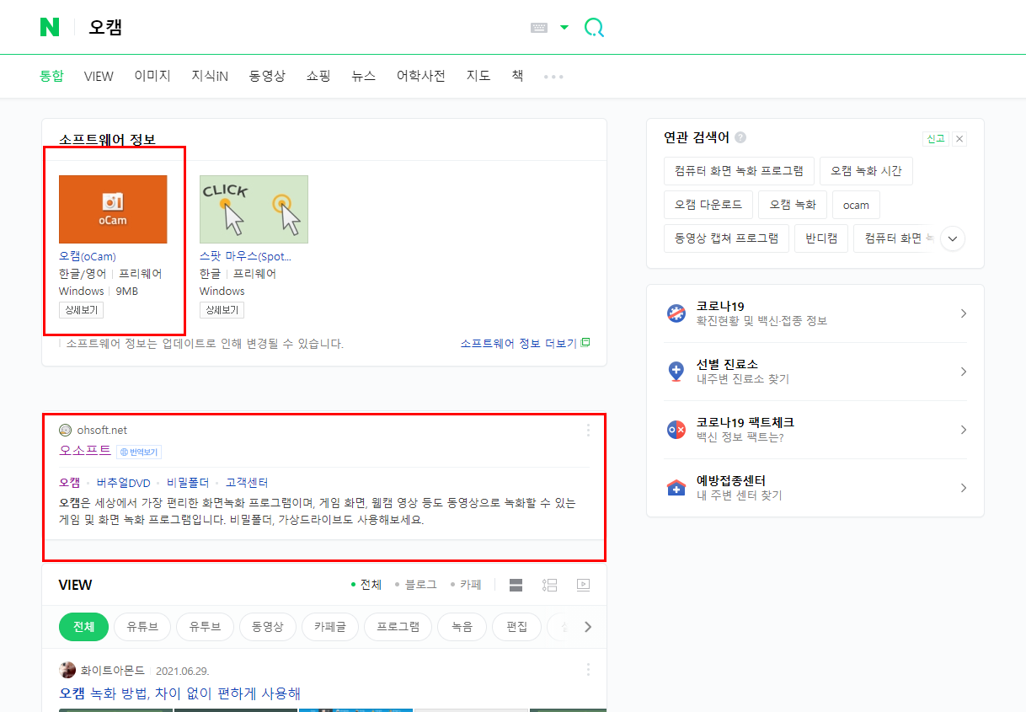Click the 번역보기 translate button
Viewport: 1026px width, 712px height.
click(139, 452)
